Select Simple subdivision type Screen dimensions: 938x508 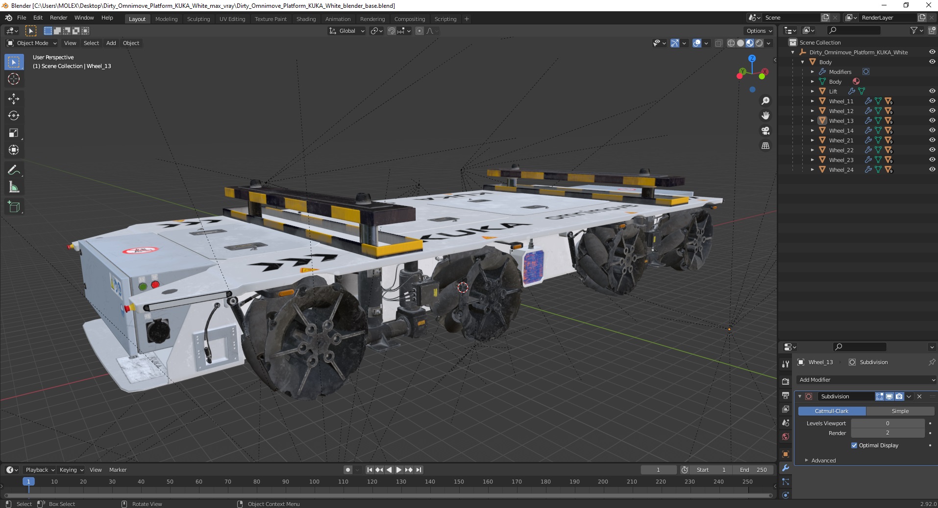point(900,411)
